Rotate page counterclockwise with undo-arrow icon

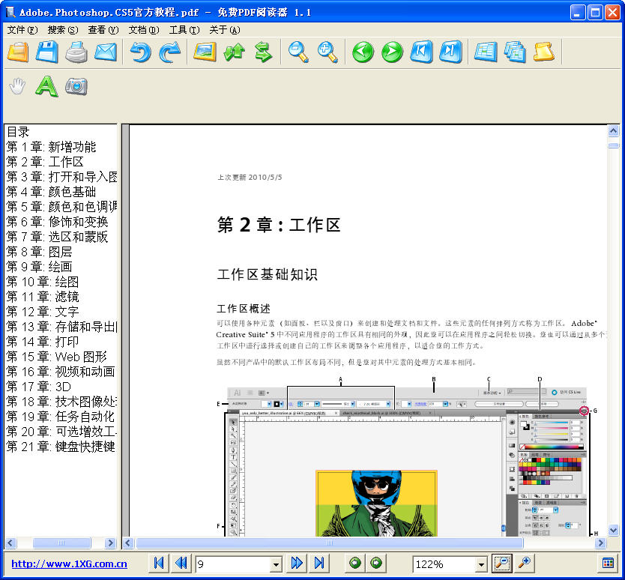[x=140, y=52]
